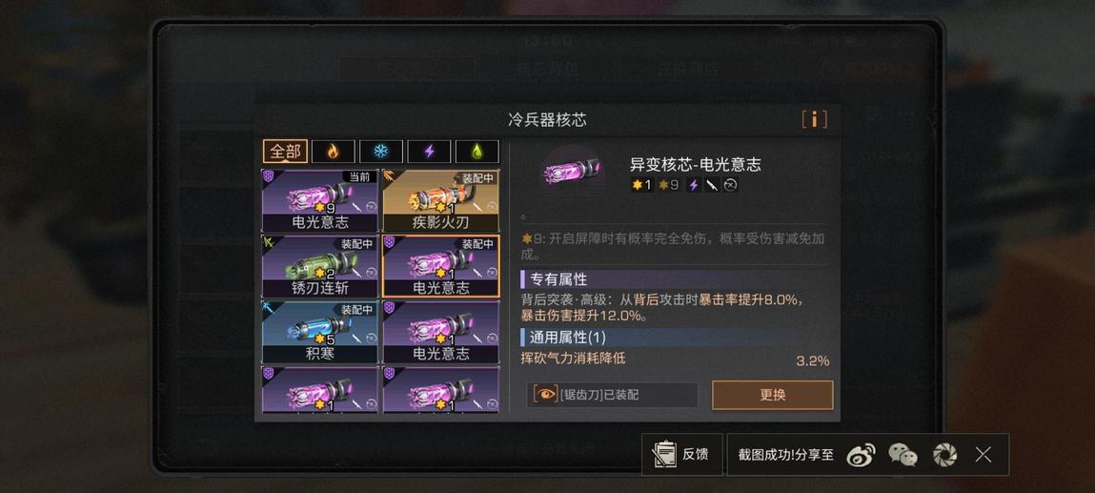This screenshot has width=1095, height=493.
Task: Share screenshot to Weibo
Action: [861, 455]
